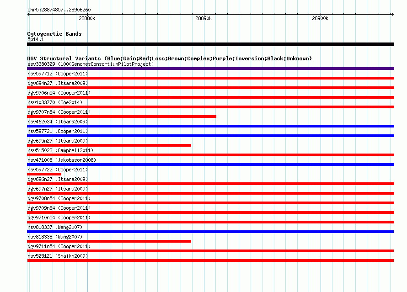Click blue gain bar under nsv818337
The image size is (407, 292).
210,232
